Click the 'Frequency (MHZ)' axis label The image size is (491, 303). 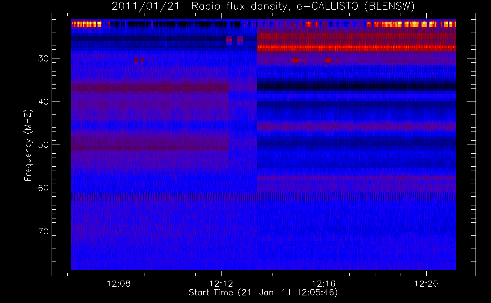coord(28,146)
